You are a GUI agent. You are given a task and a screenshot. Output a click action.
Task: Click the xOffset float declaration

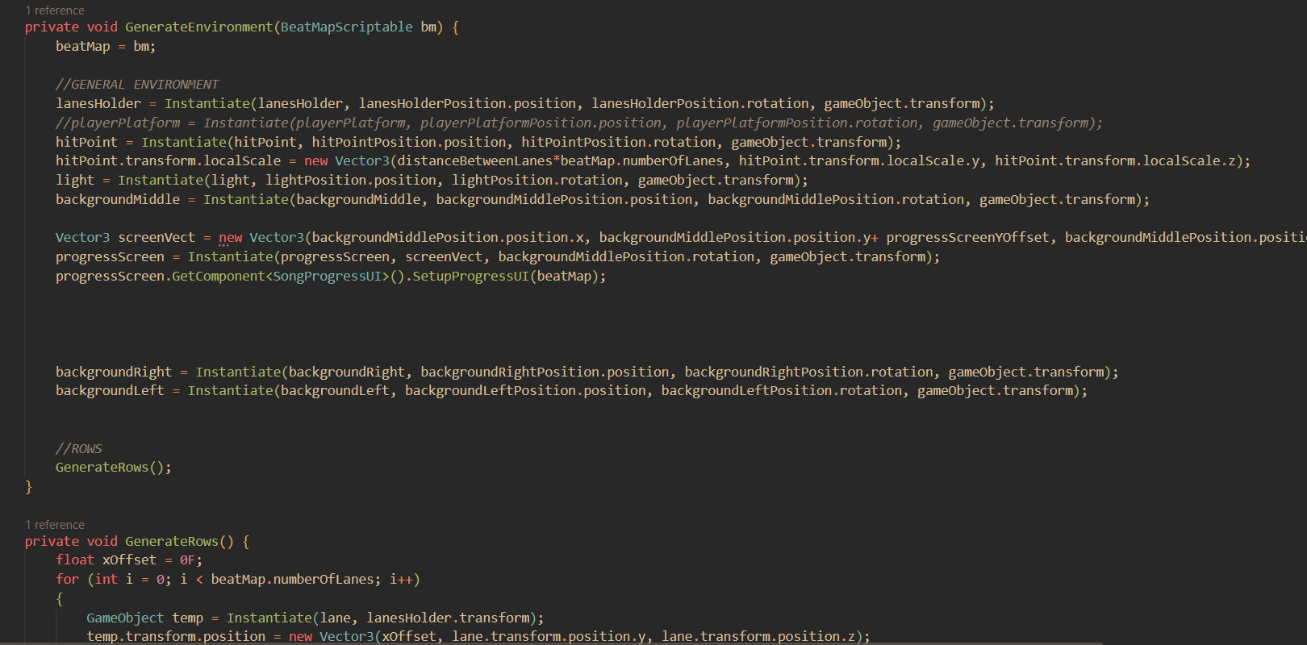(129, 560)
